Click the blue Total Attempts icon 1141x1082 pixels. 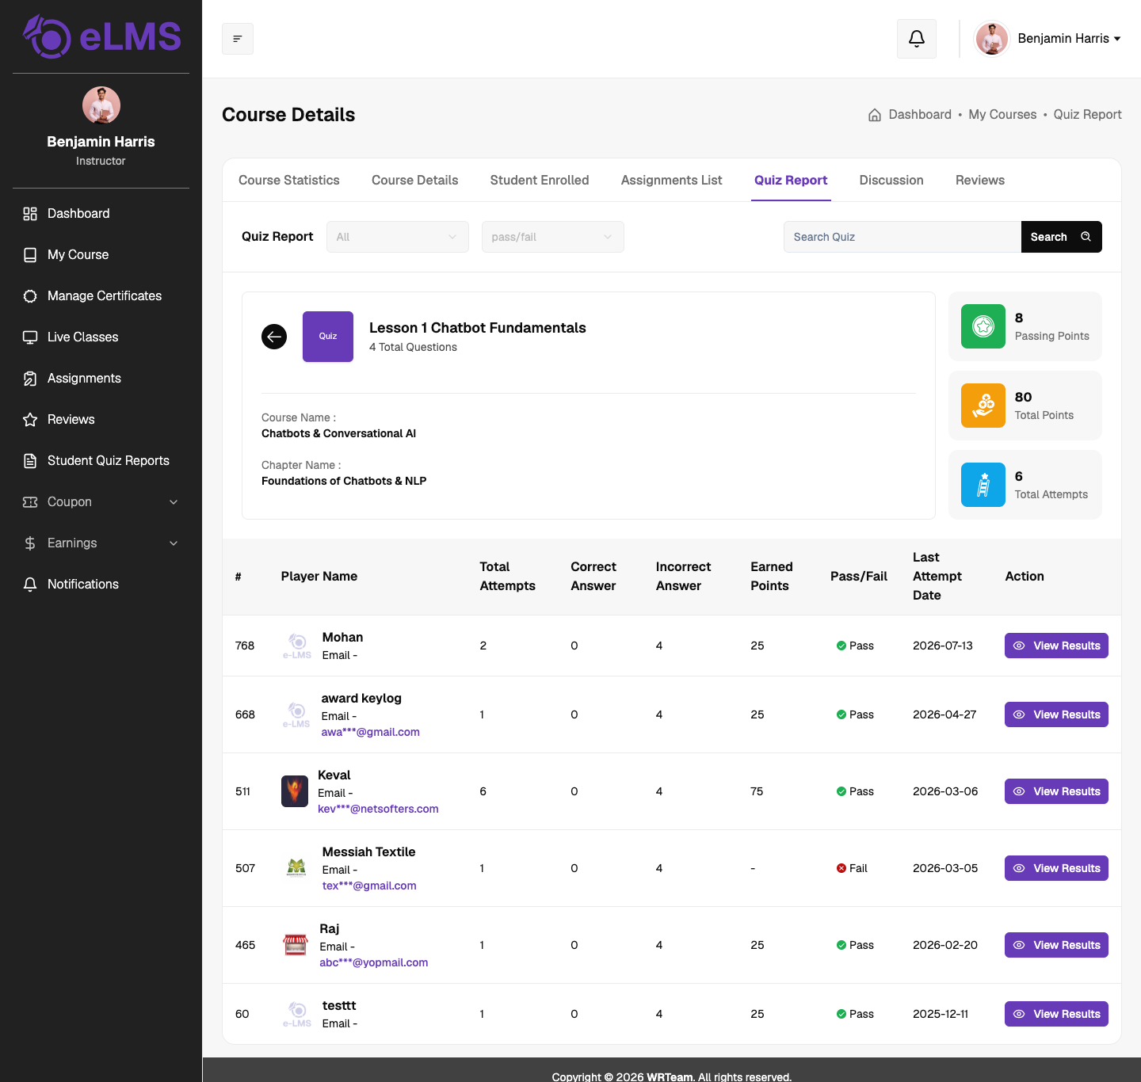coord(983,485)
